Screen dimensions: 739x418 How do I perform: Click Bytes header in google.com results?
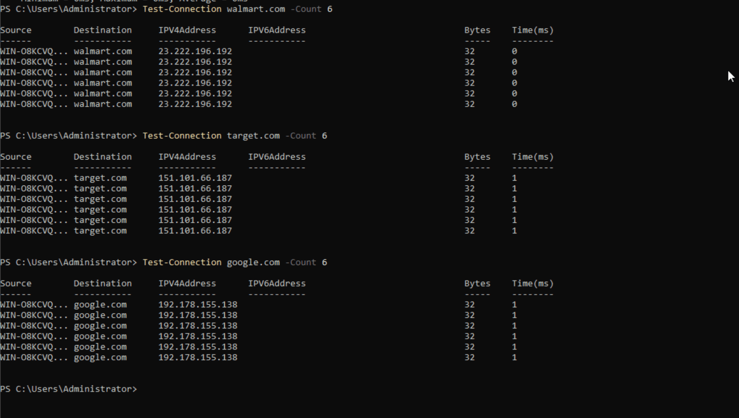[477, 284]
